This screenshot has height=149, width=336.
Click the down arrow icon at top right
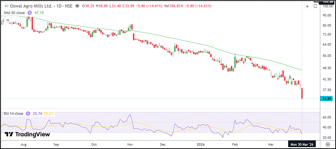307,6
